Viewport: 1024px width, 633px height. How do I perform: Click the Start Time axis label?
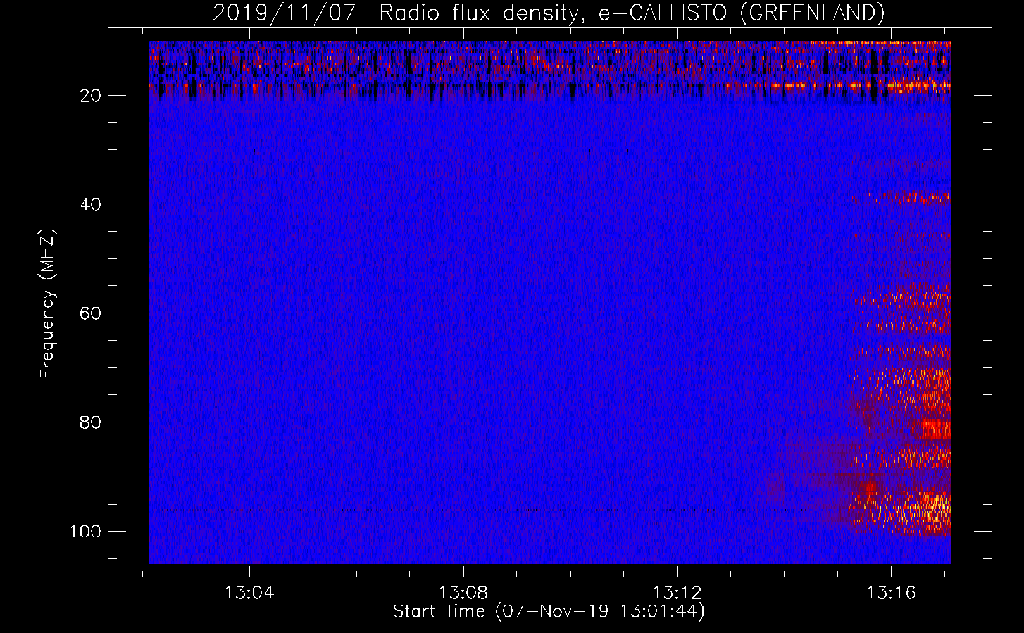pyautogui.click(x=549, y=611)
